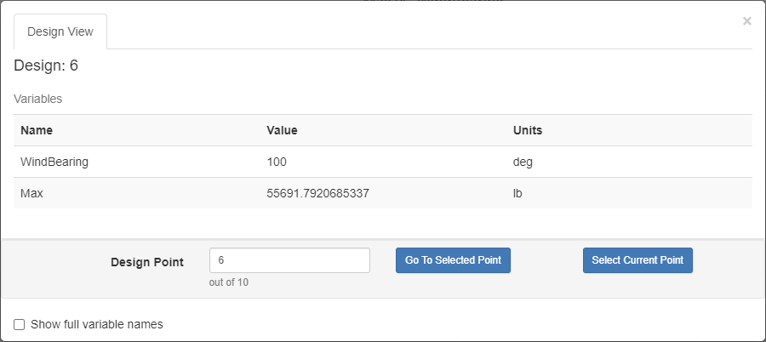Image resolution: width=766 pixels, height=342 pixels.
Task: Select the Max variable name cell
Action: pyautogui.click(x=31, y=193)
